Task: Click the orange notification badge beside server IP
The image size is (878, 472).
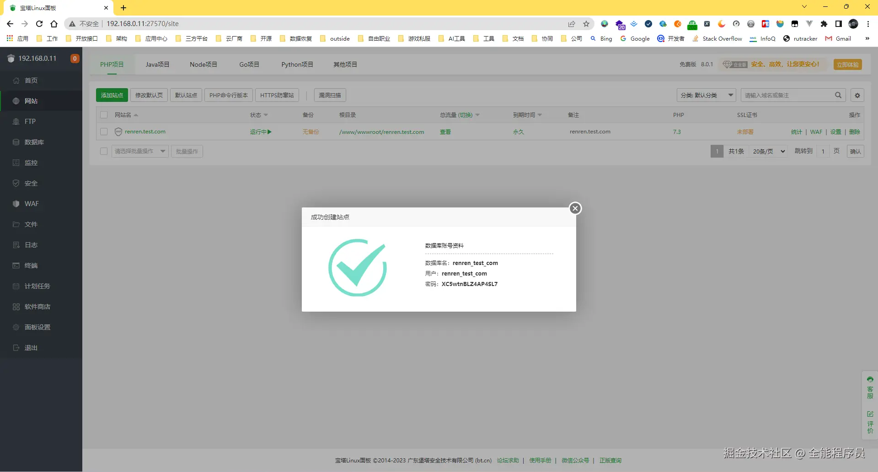Action: coord(75,58)
